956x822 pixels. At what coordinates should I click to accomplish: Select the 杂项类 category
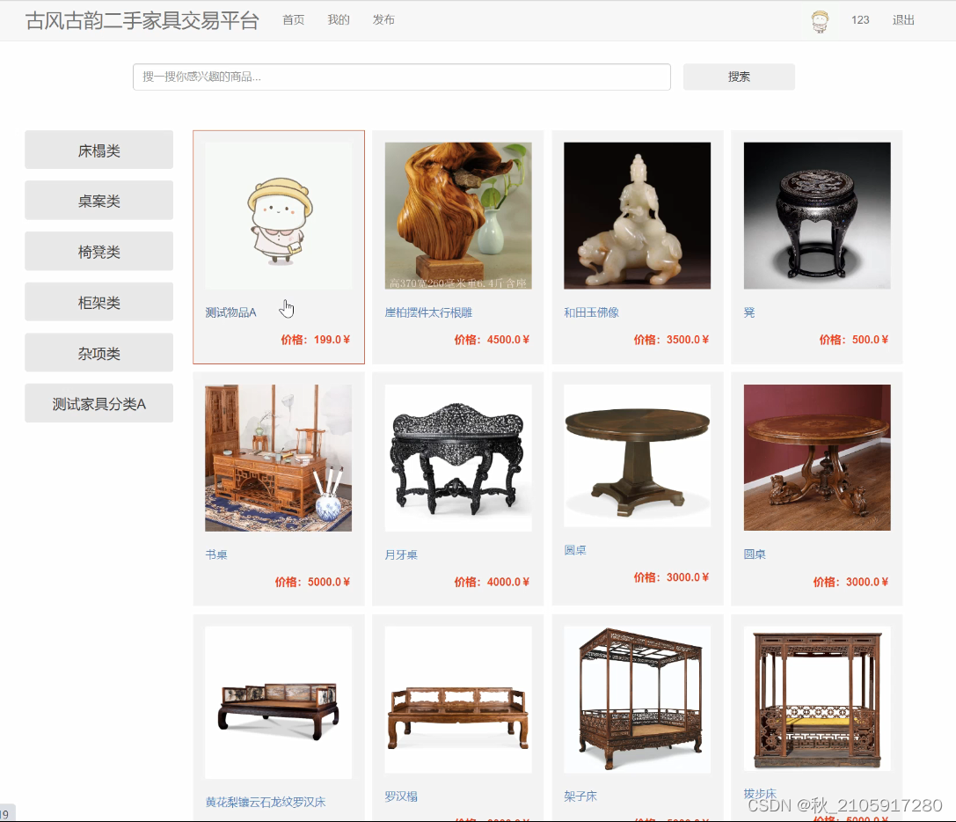coord(99,352)
